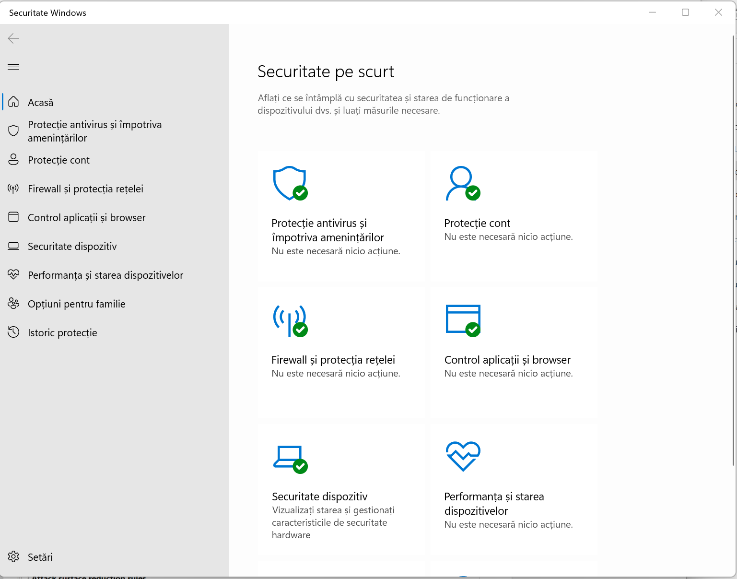Image resolution: width=737 pixels, height=579 pixels.
Task: Open the device health heart tile icon
Action: [463, 456]
